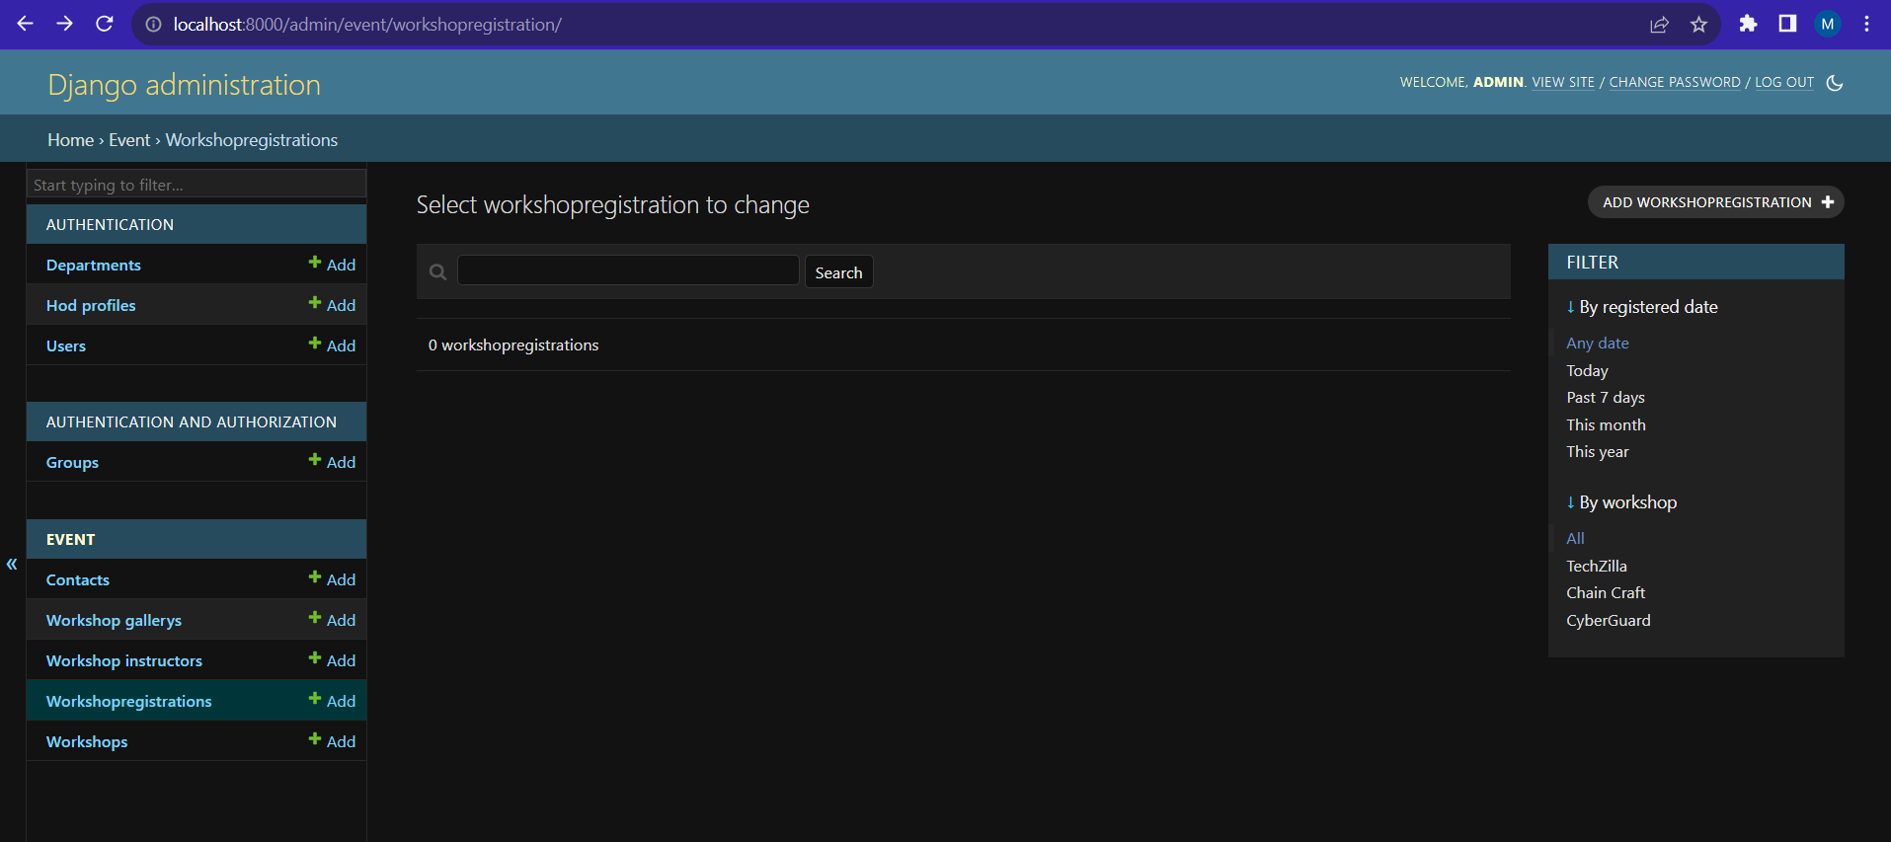The width and height of the screenshot is (1891, 842).
Task: Filter registered date by Past 7 days
Action: tap(1605, 398)
